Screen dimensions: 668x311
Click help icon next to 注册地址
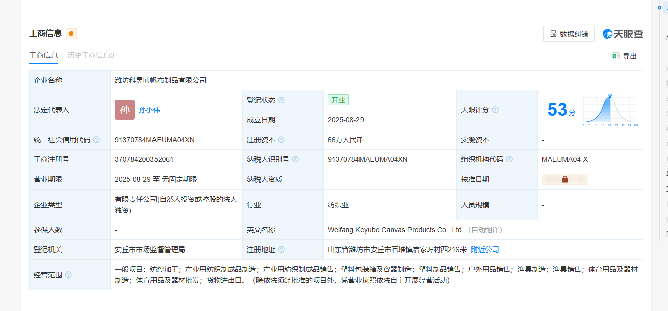[281, 250]
